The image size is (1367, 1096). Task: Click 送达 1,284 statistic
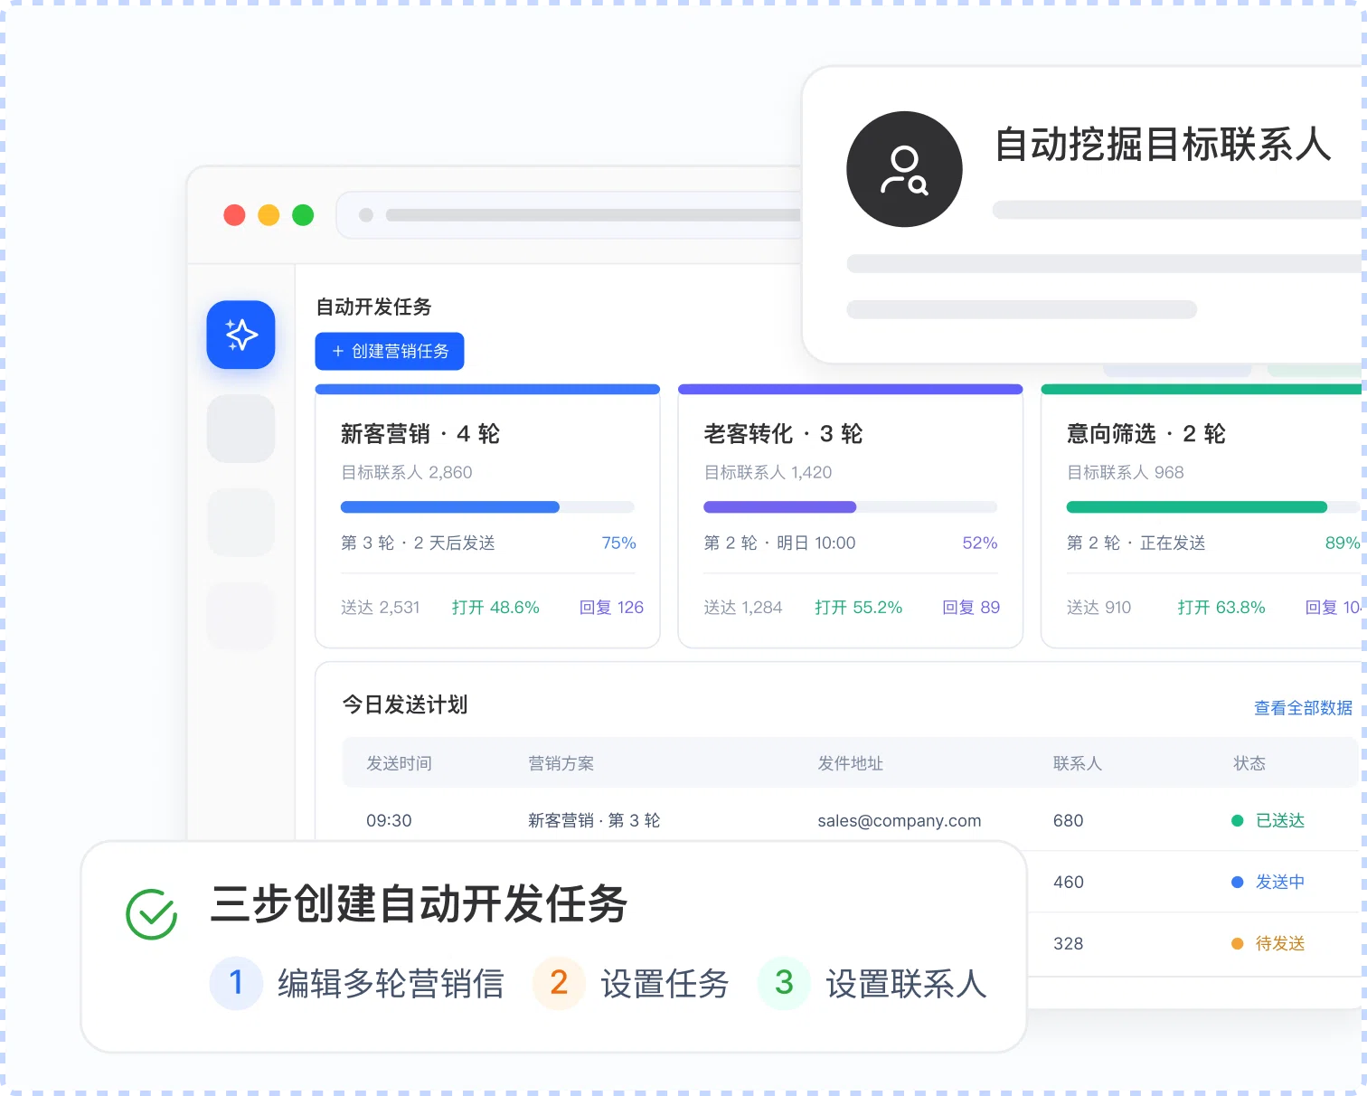743,608
